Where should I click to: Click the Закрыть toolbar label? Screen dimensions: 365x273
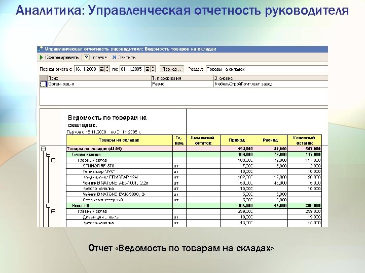127,57
